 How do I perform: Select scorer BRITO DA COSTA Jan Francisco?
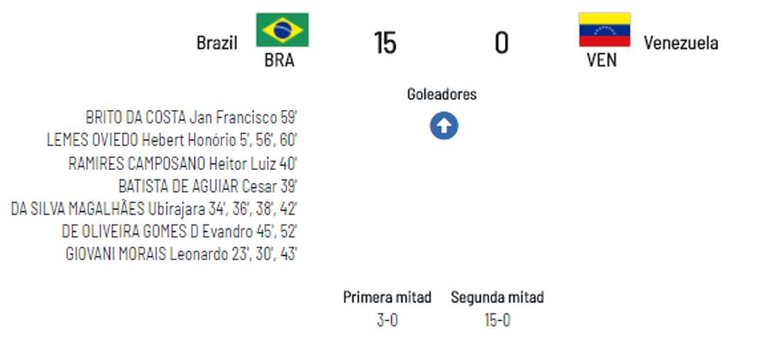[191, 118]
